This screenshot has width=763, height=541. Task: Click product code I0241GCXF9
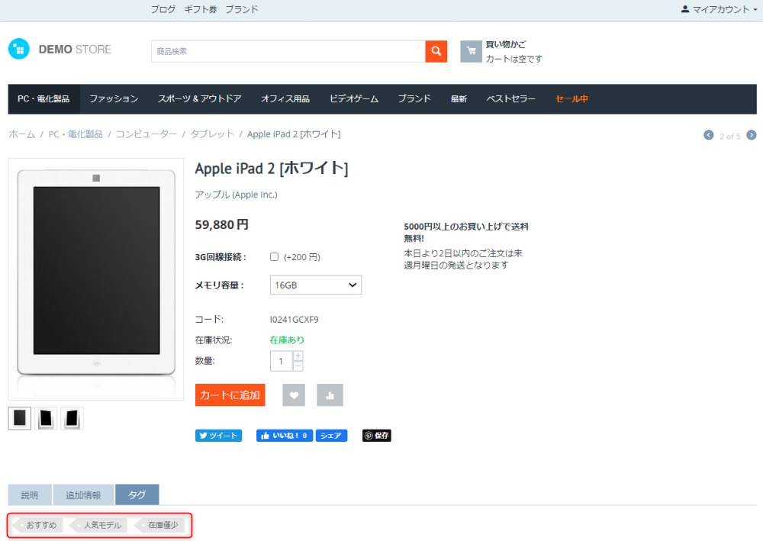tap(295, 320)
